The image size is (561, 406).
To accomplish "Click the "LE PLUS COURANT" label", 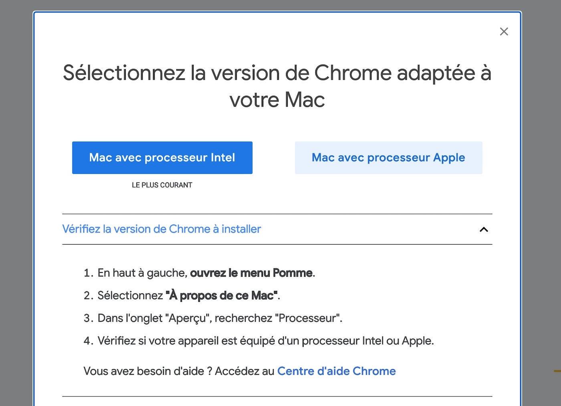I will 162,185.
